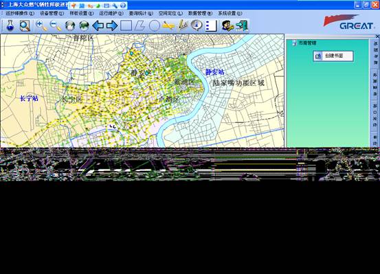Go to next view with right arrow
The width and height of the screenshot is (380, 274).
[112, 25]
